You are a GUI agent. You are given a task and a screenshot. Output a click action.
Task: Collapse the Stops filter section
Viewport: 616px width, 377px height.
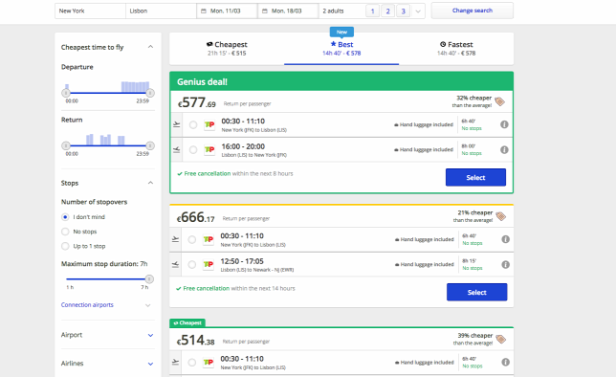(150, 183)
